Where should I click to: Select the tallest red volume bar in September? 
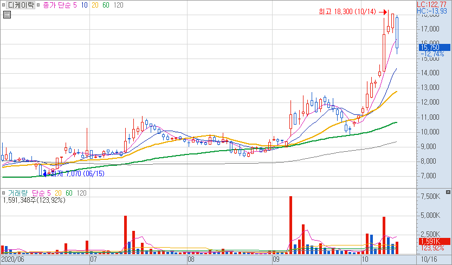click(290, 225)
